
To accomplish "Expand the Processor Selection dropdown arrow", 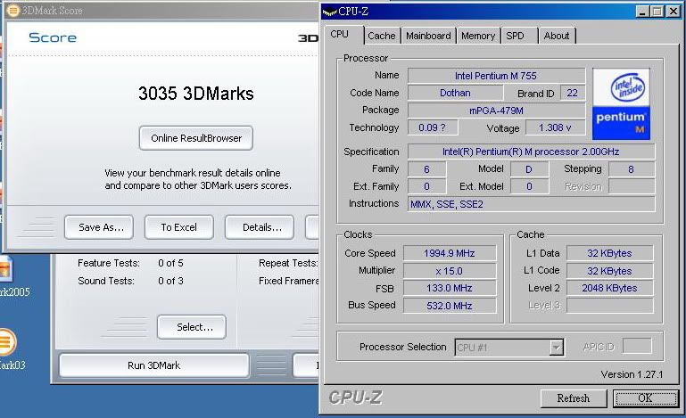I will click(x=556, y=348).
